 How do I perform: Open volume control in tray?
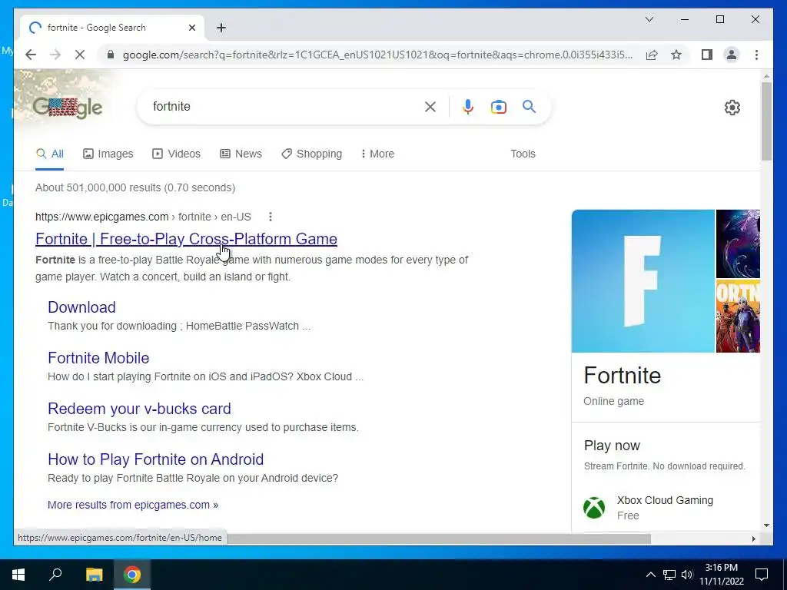[x=687, y=575]
